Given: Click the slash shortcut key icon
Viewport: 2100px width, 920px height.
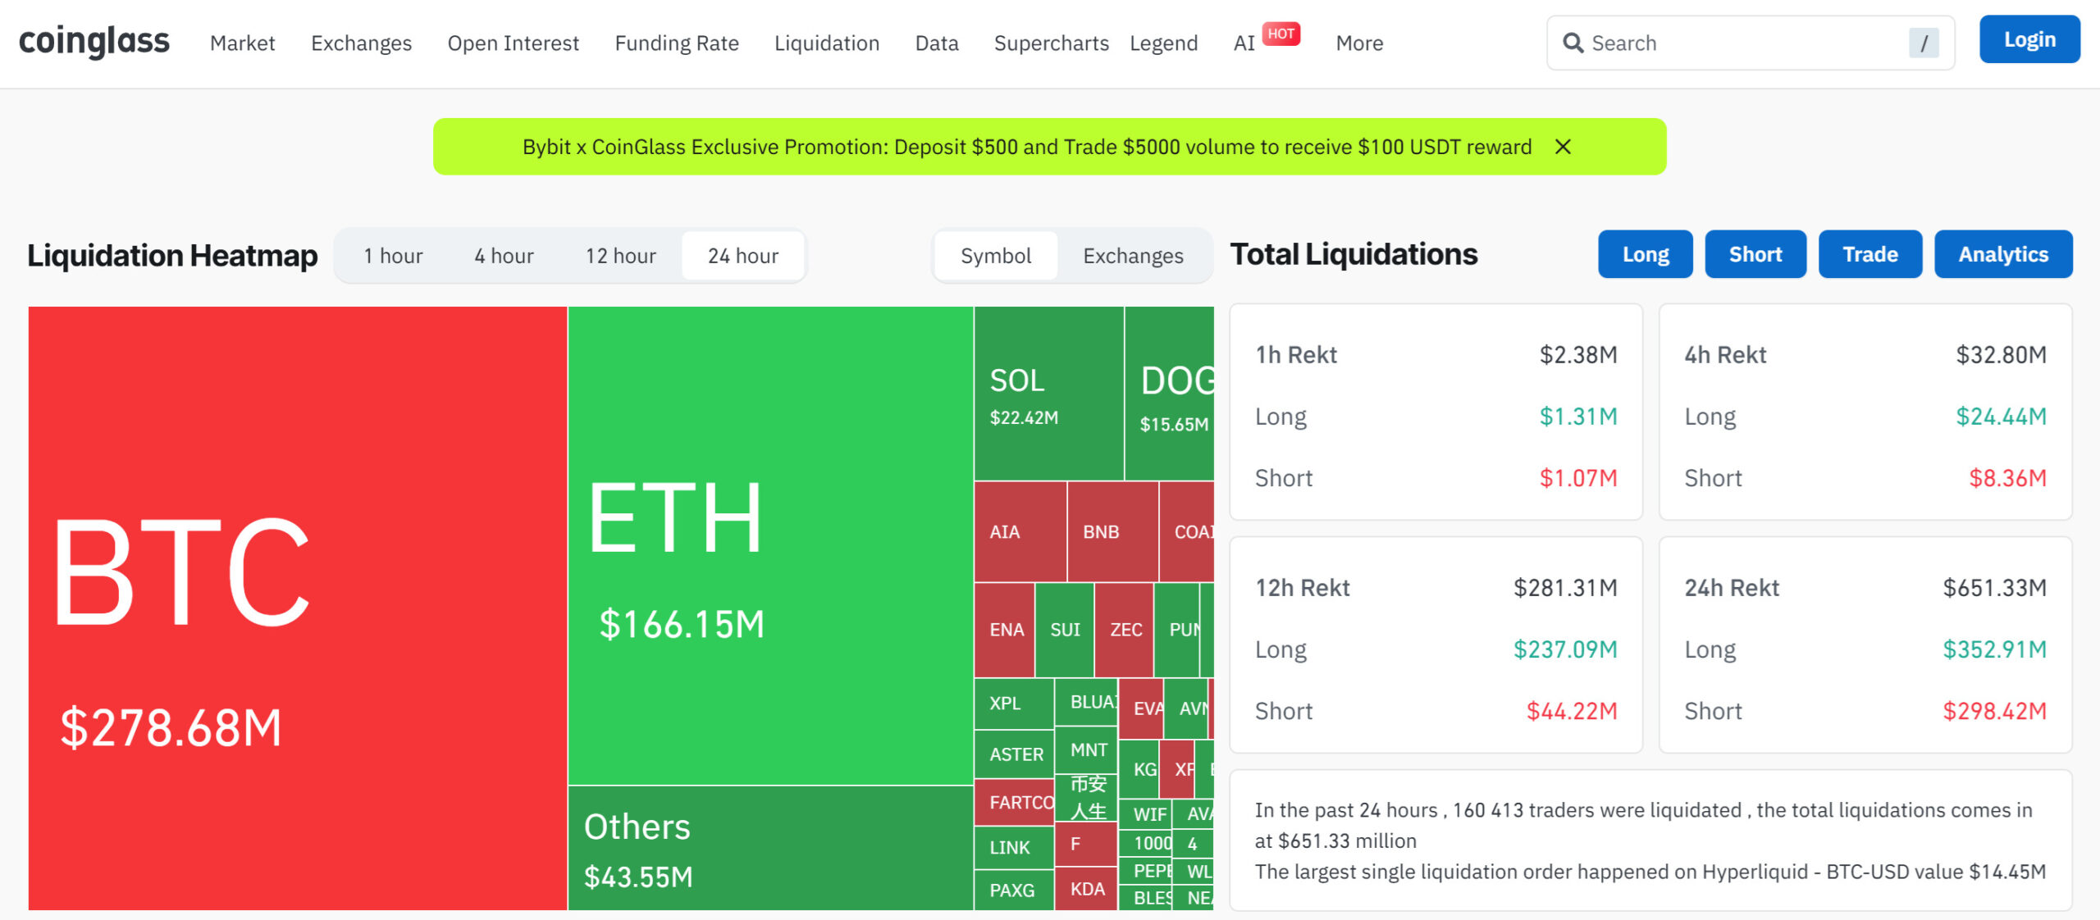Looking at the screenshot, I should click(1924, 43).
